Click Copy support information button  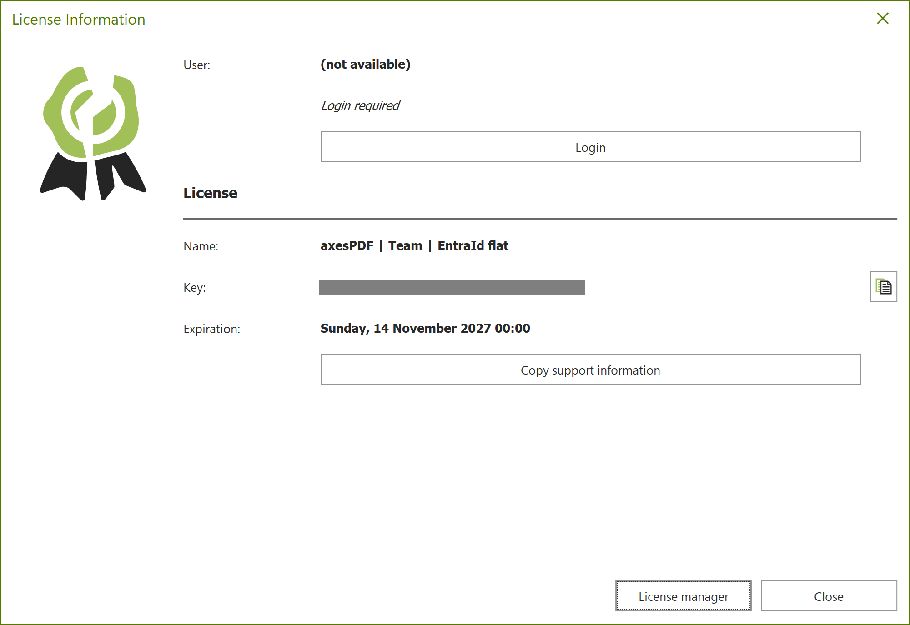590,370
